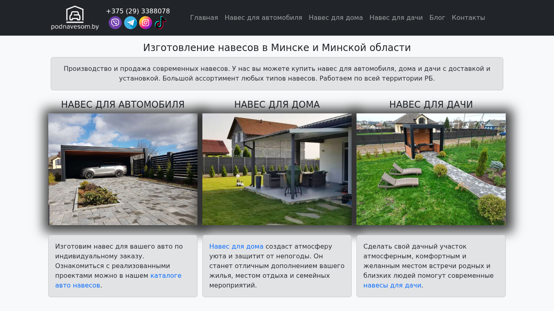Open the carport photo with the silver car
This screenshot has height=311, width=554.
[123, 169]
